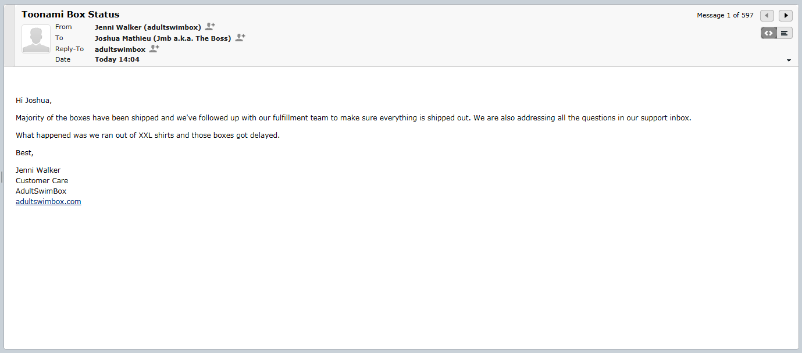The width and height of the screenshot is (802, 353).
Task: Switch to HTML message view
Action: (769, 33)
